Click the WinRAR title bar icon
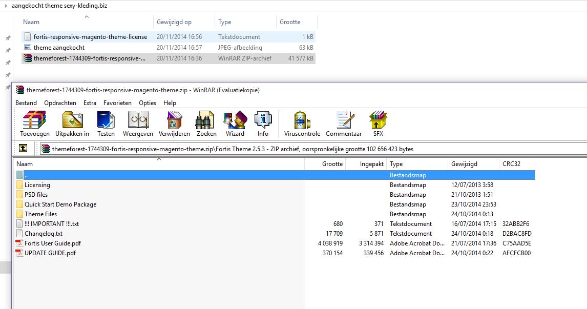 click(x=20, y=90)
